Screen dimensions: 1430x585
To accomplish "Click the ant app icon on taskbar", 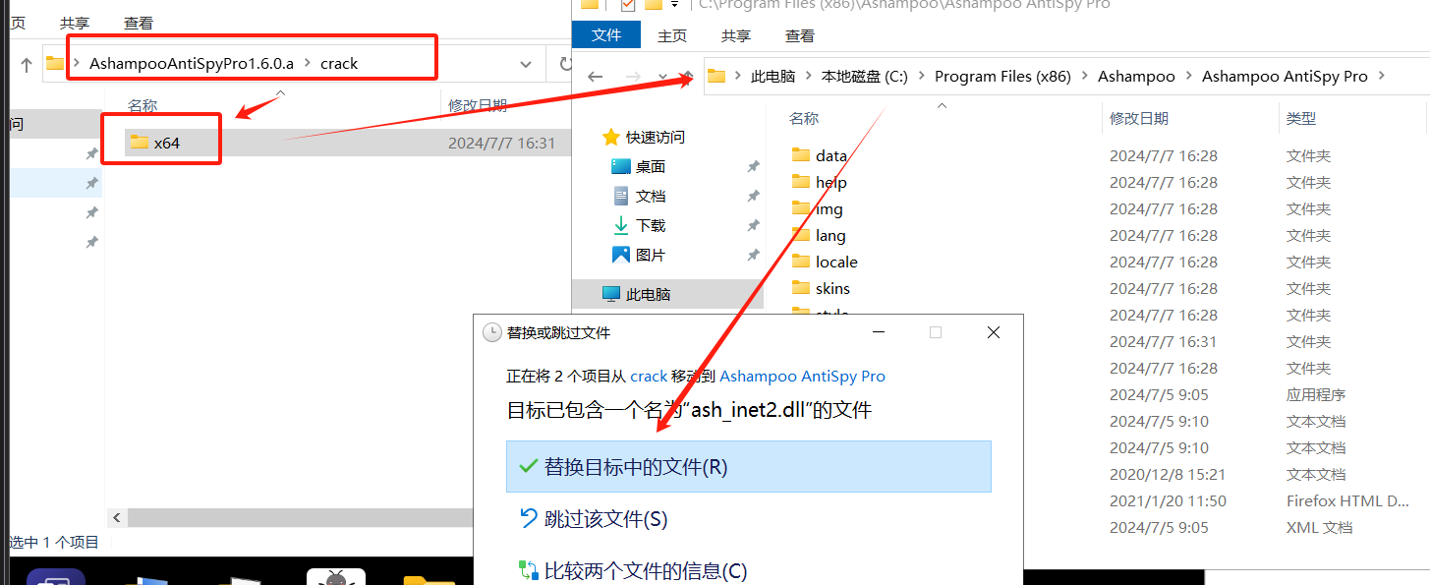I will [336, 577].
